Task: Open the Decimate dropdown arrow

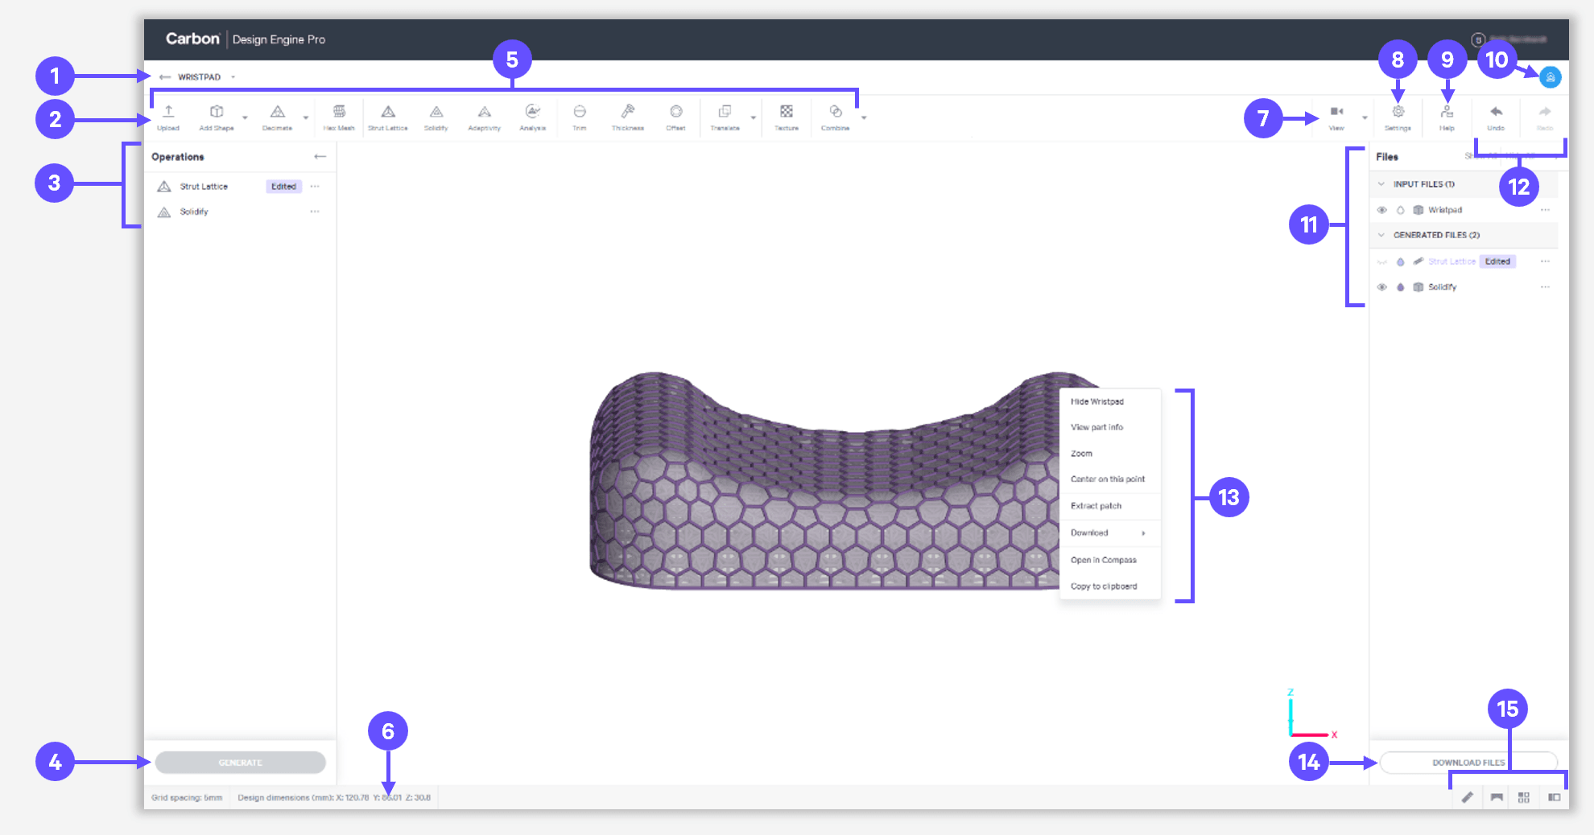Action: pyautogui.click(x=306, y=118)
